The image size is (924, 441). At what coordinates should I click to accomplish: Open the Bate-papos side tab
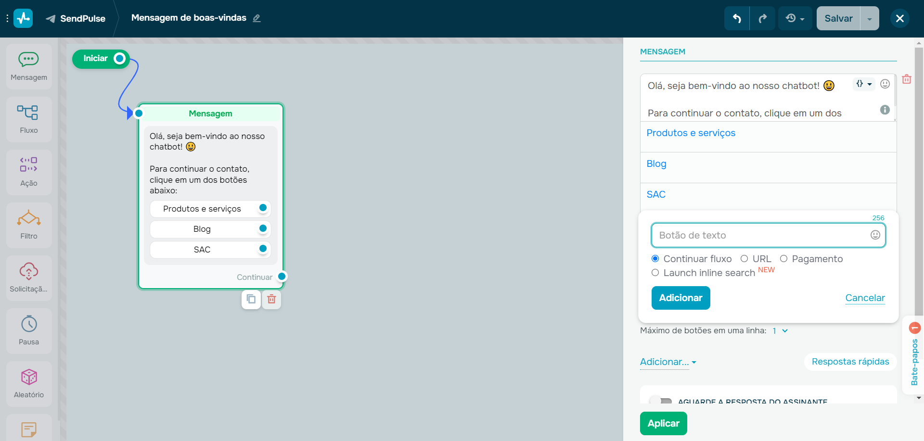(914, 356)
